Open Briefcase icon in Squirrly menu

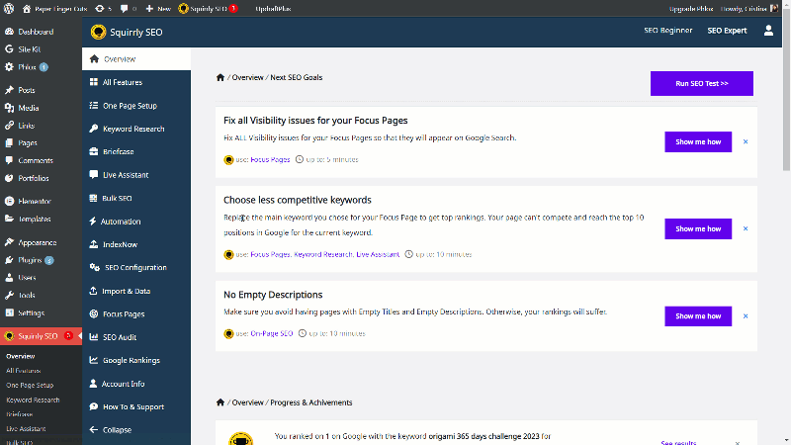94,151
